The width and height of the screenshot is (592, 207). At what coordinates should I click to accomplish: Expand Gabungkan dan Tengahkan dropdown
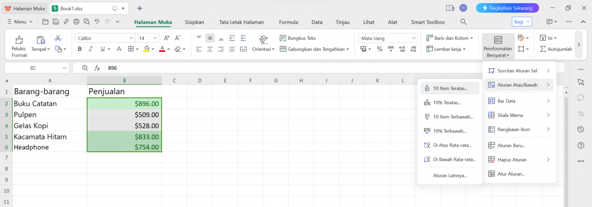[347, 49]
